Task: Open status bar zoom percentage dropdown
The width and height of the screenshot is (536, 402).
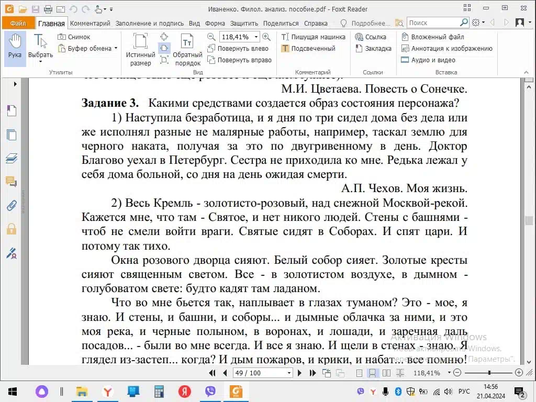Action: [449, 373]
